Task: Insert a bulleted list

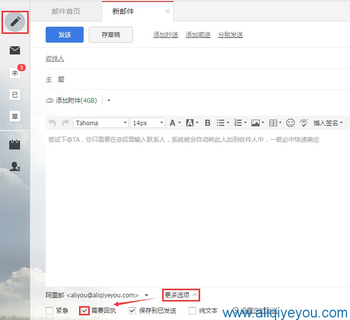Action: (221, 123)
